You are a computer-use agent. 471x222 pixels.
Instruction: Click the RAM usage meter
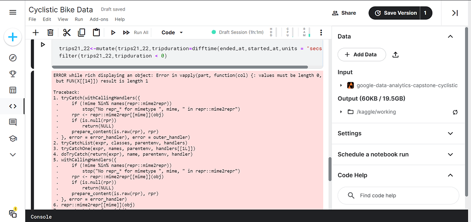306,32
